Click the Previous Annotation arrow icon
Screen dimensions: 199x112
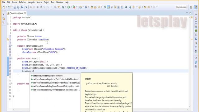[x=139, y=7]
